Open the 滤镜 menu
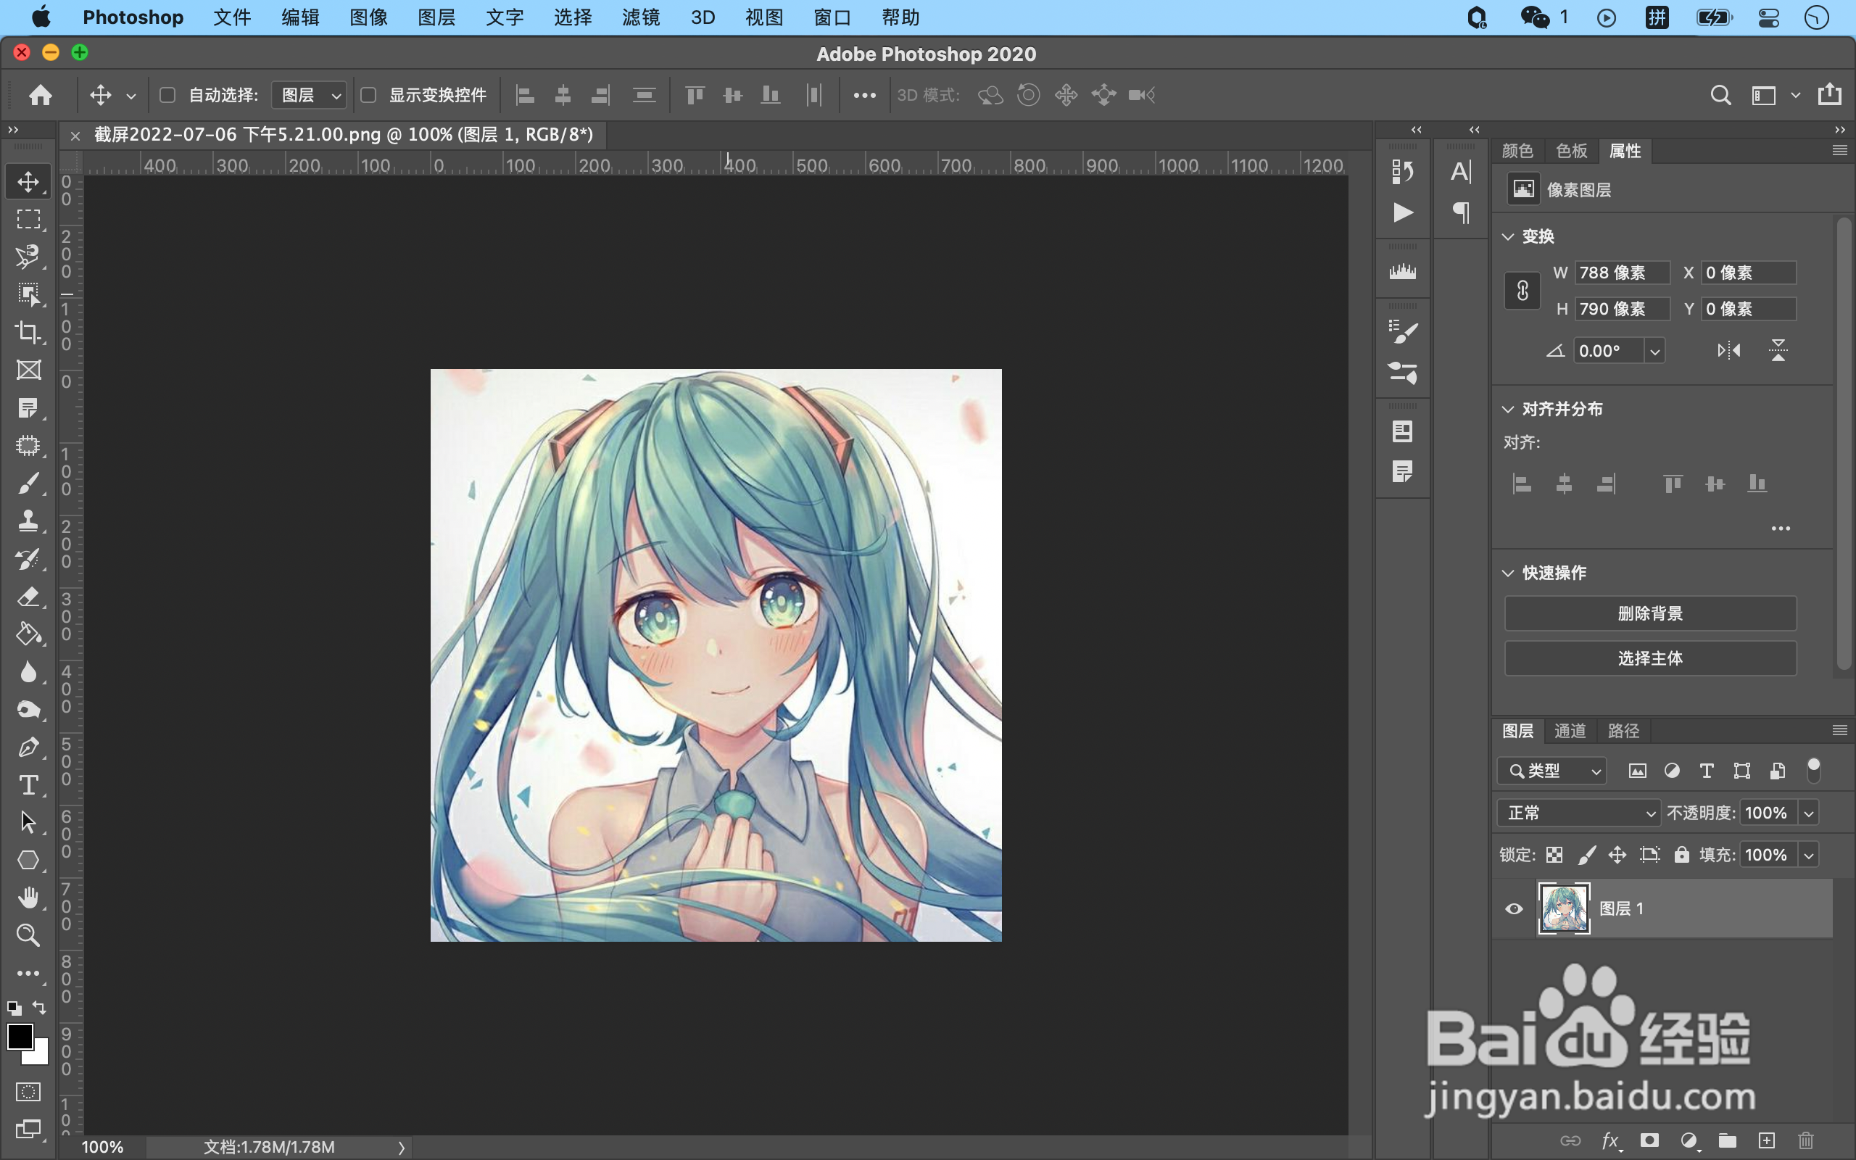 [640, 17]
